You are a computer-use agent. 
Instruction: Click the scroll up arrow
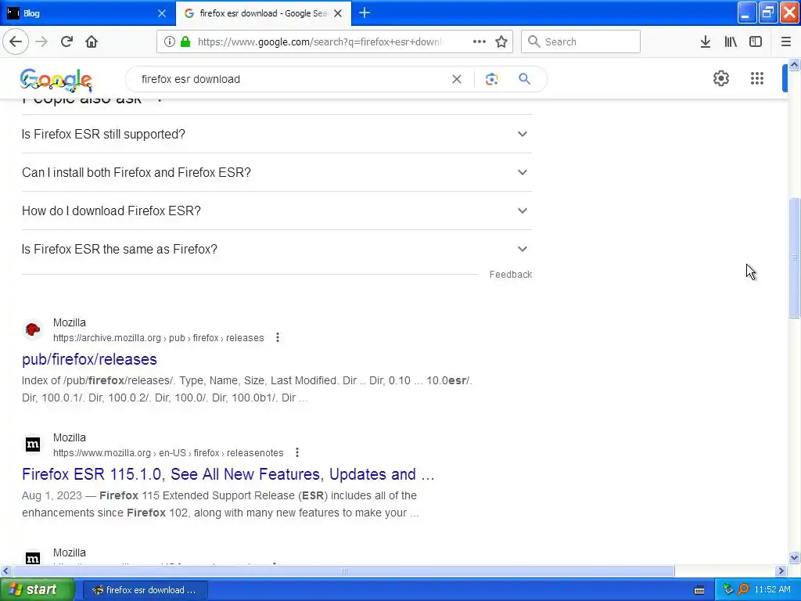pyautogui.click(x=794, y=64)
